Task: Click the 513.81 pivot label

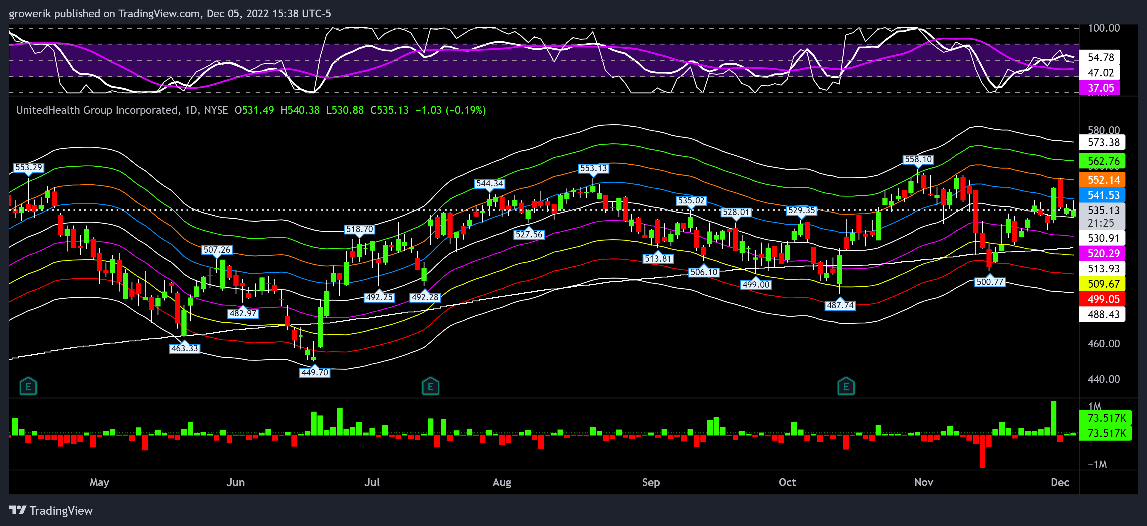Action: [x=658, y=259]
